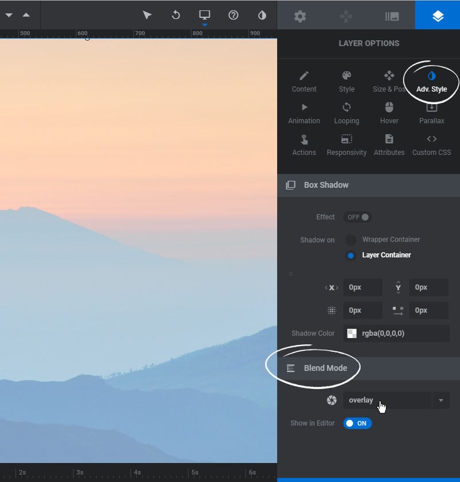Collapse the Box Shadow section header
The height and width of the screenshot is (482, 460).
point(369,185)
